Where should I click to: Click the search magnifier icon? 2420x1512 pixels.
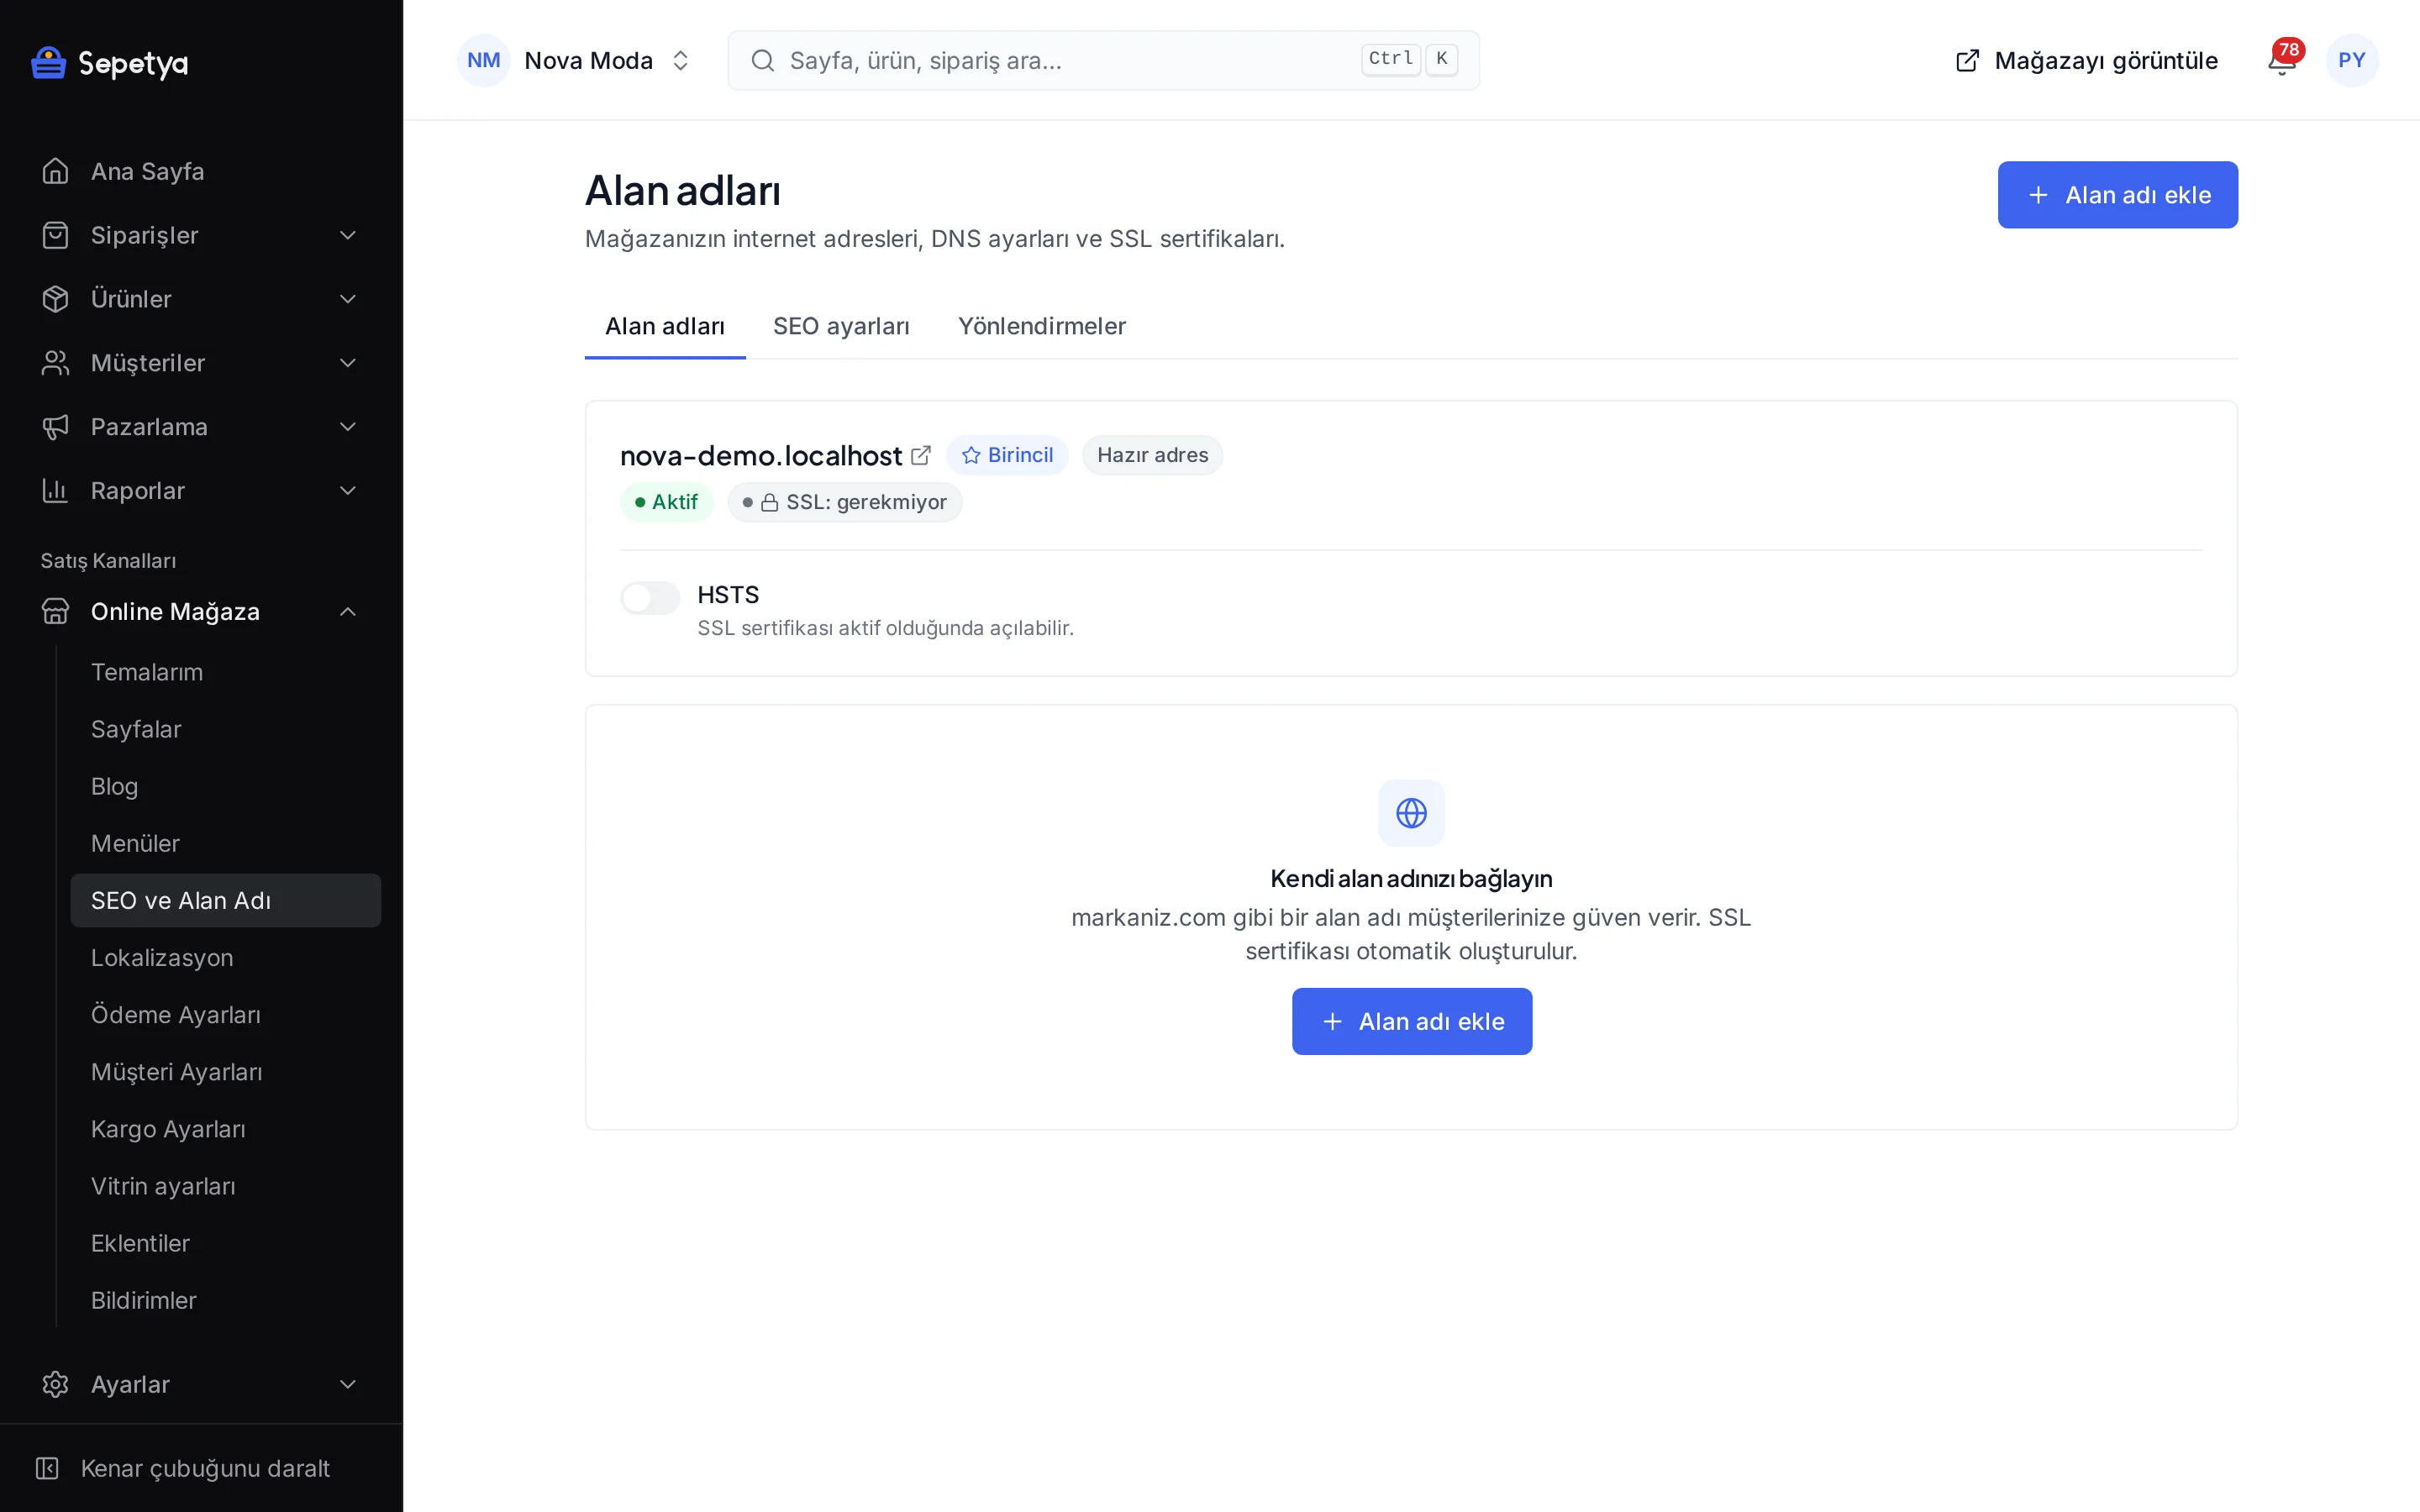coord(763,61)
